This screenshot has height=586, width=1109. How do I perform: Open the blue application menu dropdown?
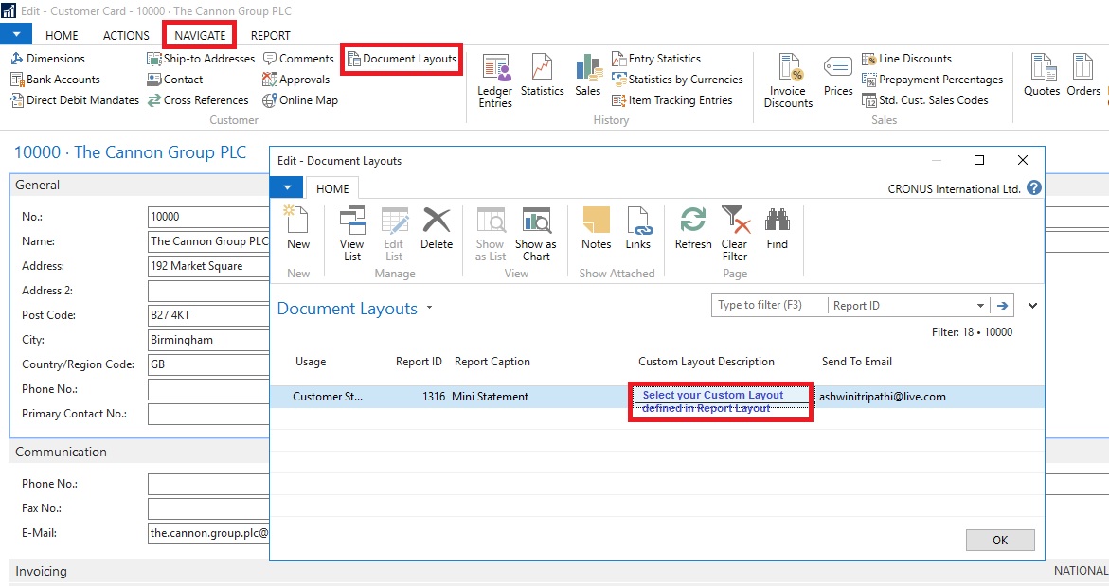(16, 35)
